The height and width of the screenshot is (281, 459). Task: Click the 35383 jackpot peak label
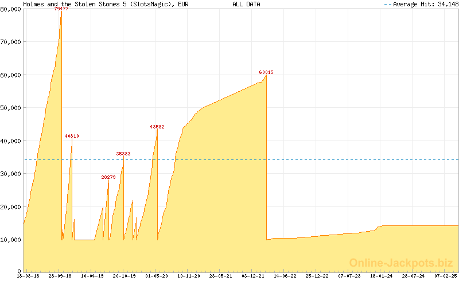point(123,154)
